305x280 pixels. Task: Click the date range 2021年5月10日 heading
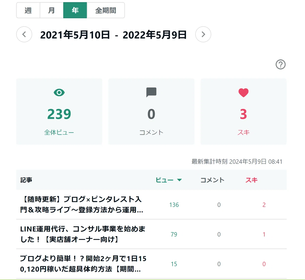coord(75,35)
